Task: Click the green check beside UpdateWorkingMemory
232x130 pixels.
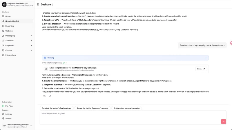Action: coord(64,63)
